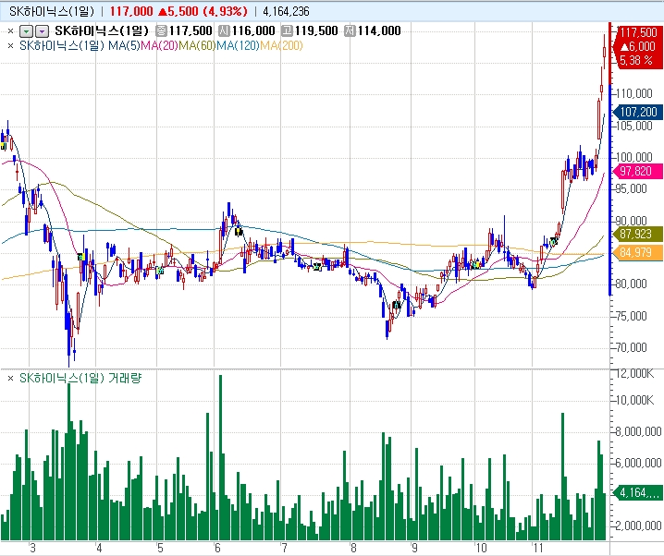Click the 종 closing price badge icon
This screenshot has height=556, width=664.
[162, 30]
